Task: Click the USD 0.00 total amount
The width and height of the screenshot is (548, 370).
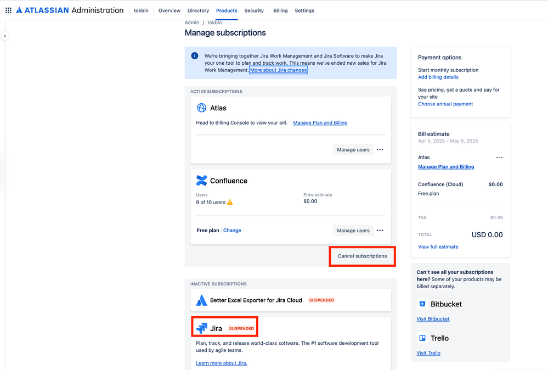Action: coord(487,234)
